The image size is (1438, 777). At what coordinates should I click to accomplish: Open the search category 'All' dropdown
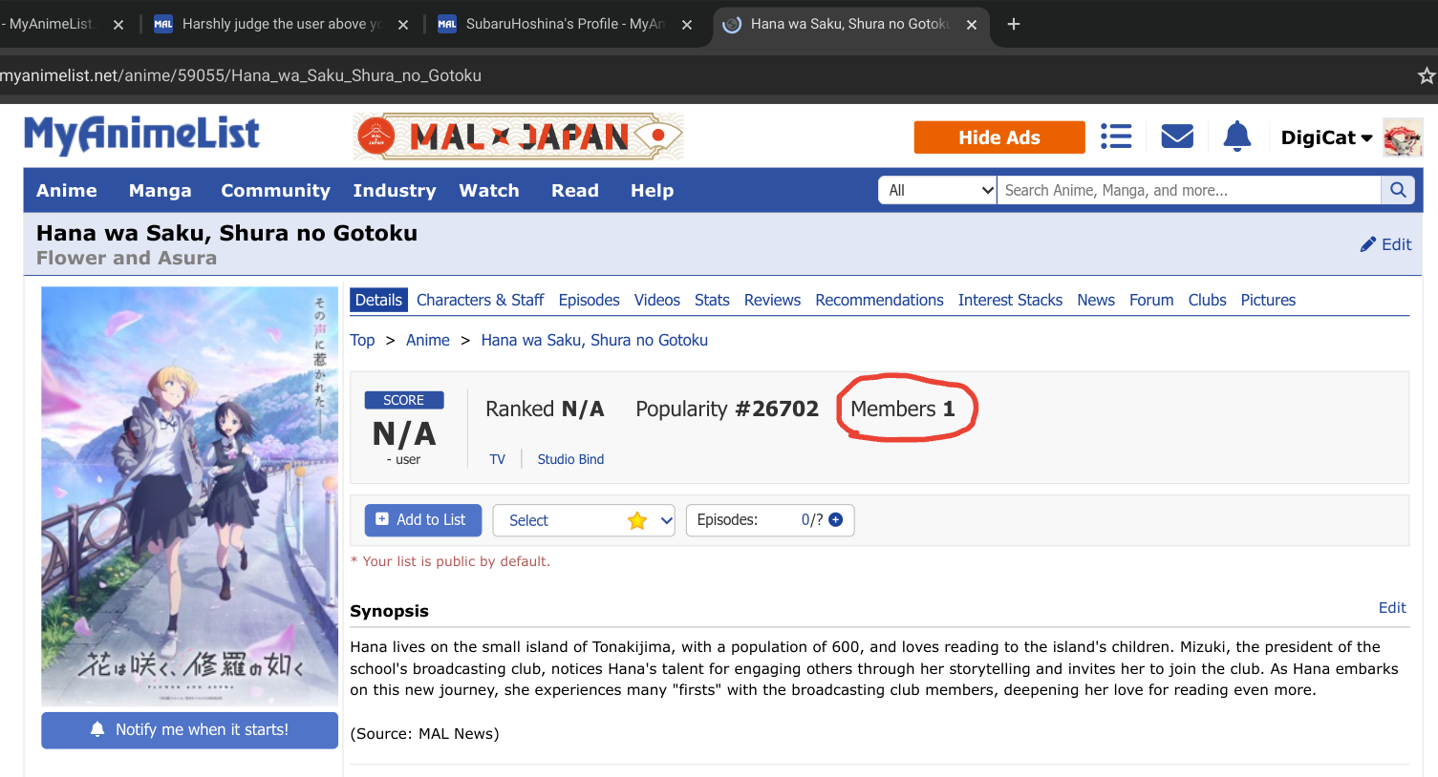[937, 190]
